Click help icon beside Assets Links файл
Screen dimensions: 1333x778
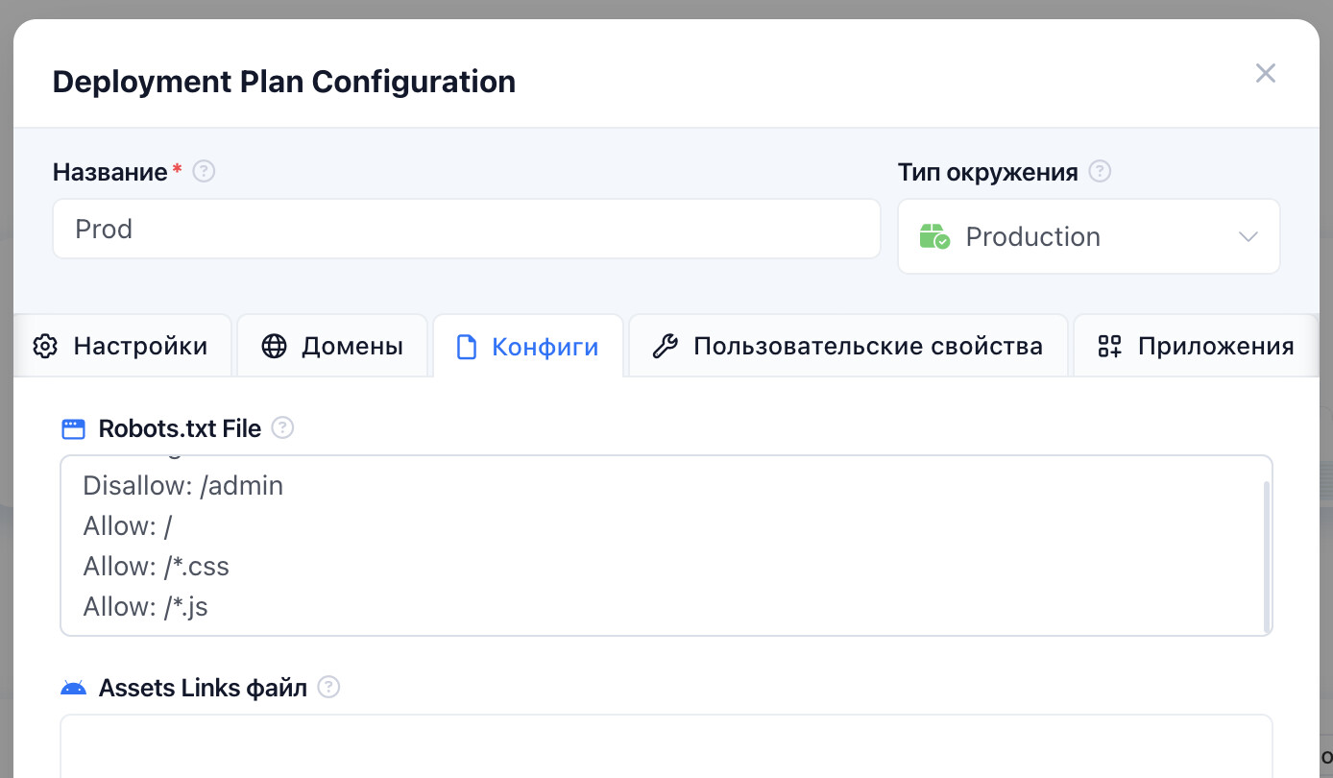pyautogui.click(x=329, y=687)
